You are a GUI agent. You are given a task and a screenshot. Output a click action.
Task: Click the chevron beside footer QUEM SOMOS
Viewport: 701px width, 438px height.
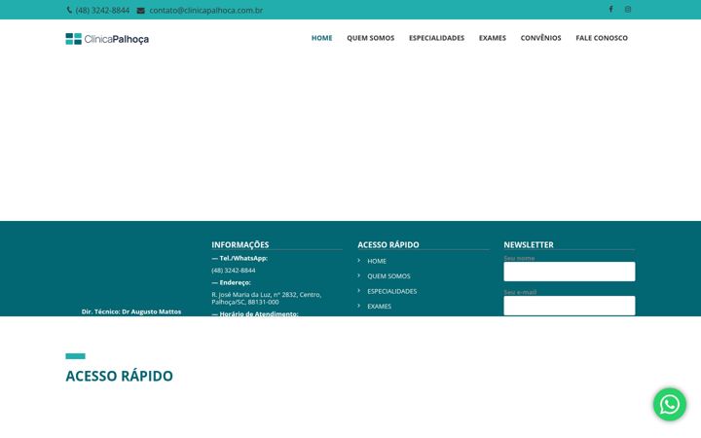(x=358, y=275)
